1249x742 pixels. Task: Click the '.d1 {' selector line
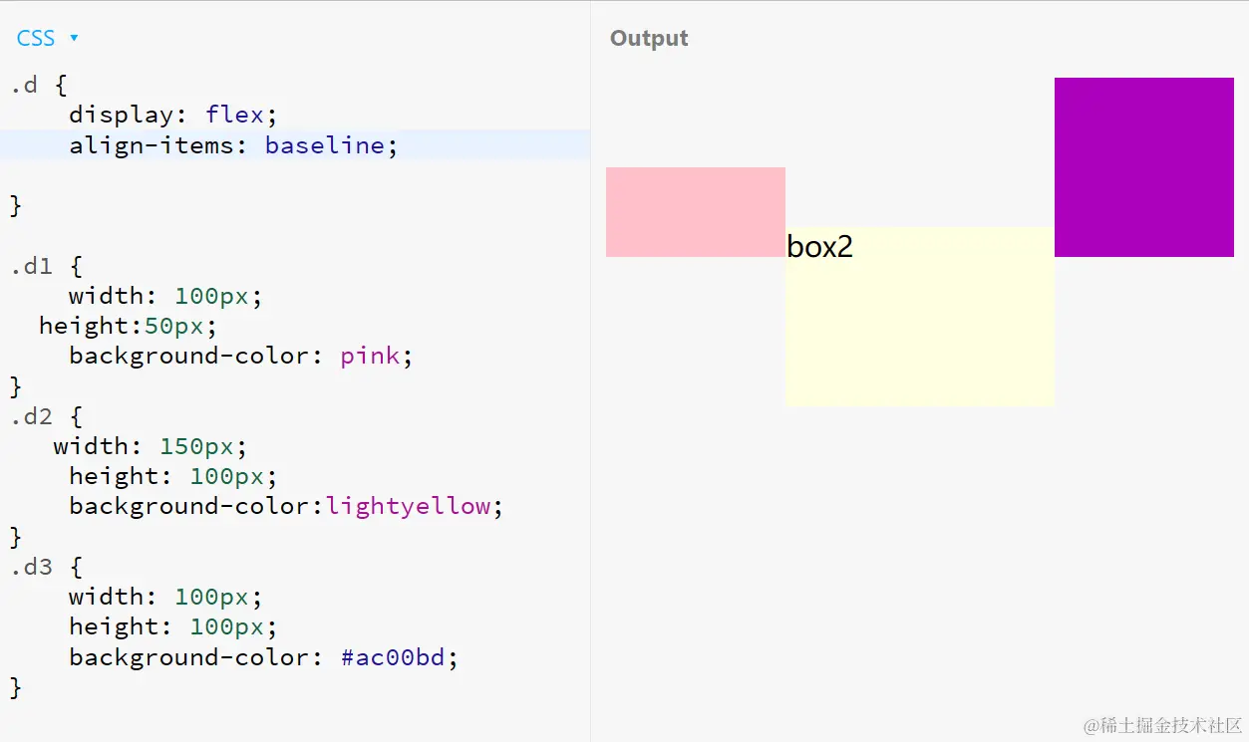(47, 266)
